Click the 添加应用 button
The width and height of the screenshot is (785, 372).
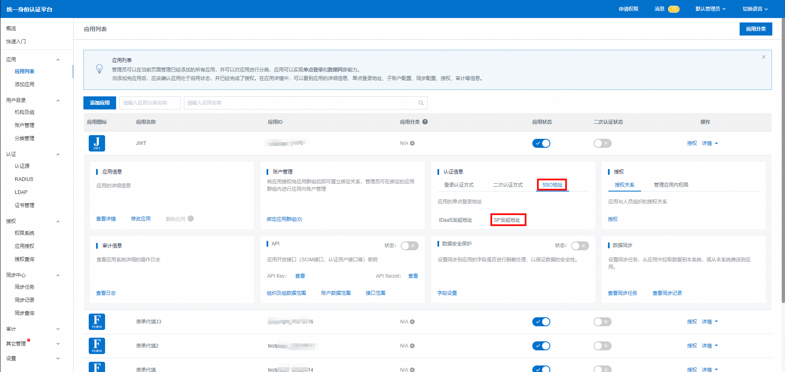click(x=100, y=103)
